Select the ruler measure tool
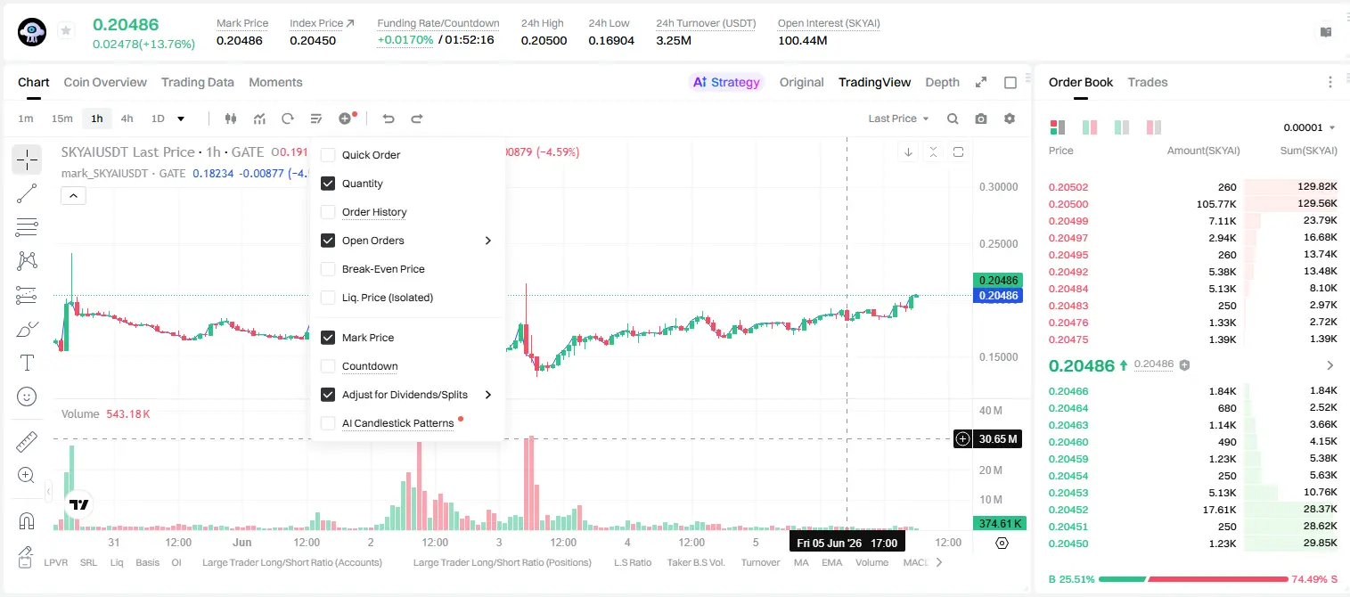1350x597 pixels. 27,442
